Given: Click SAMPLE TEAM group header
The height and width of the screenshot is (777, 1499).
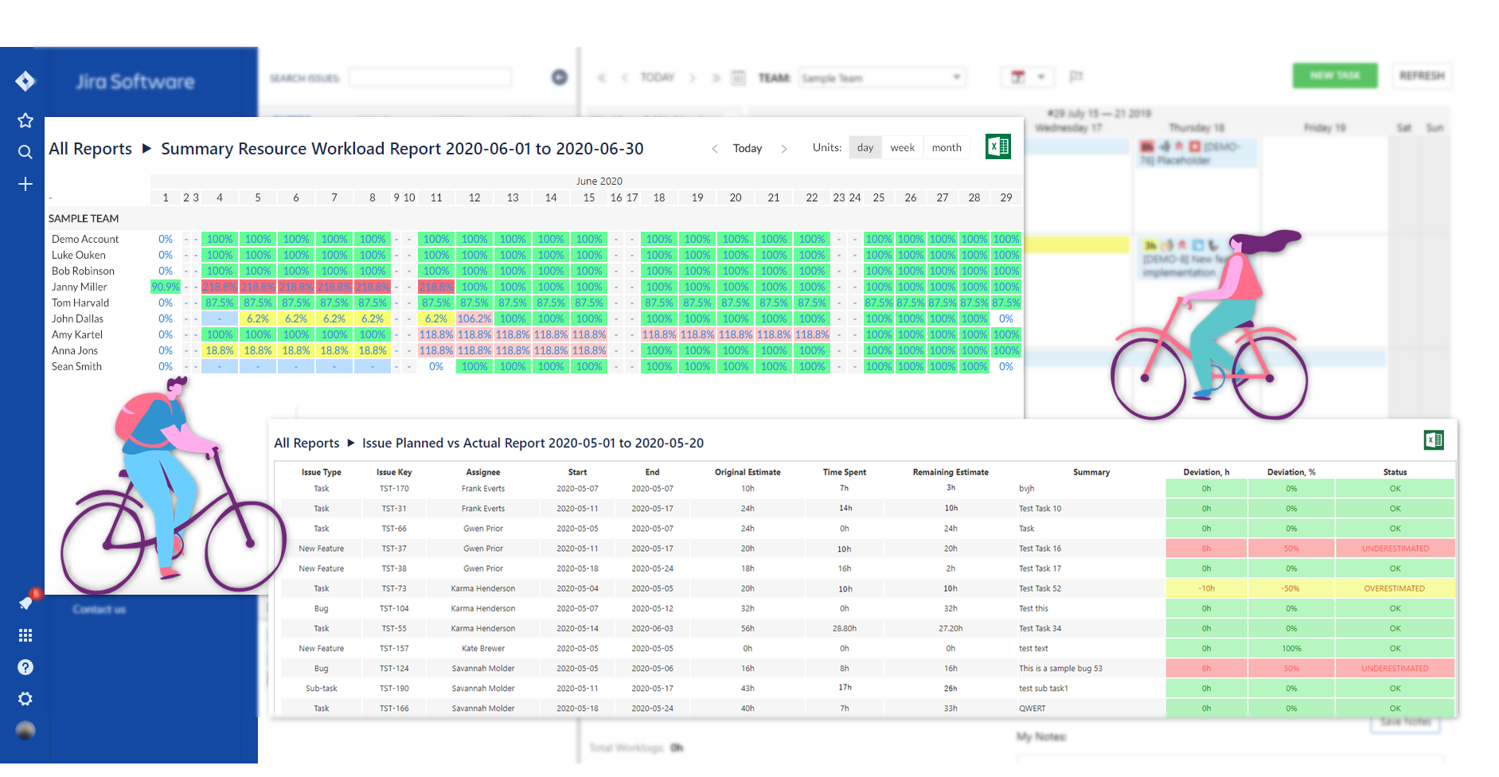Looking at the screenshot, I should point(84,218).
